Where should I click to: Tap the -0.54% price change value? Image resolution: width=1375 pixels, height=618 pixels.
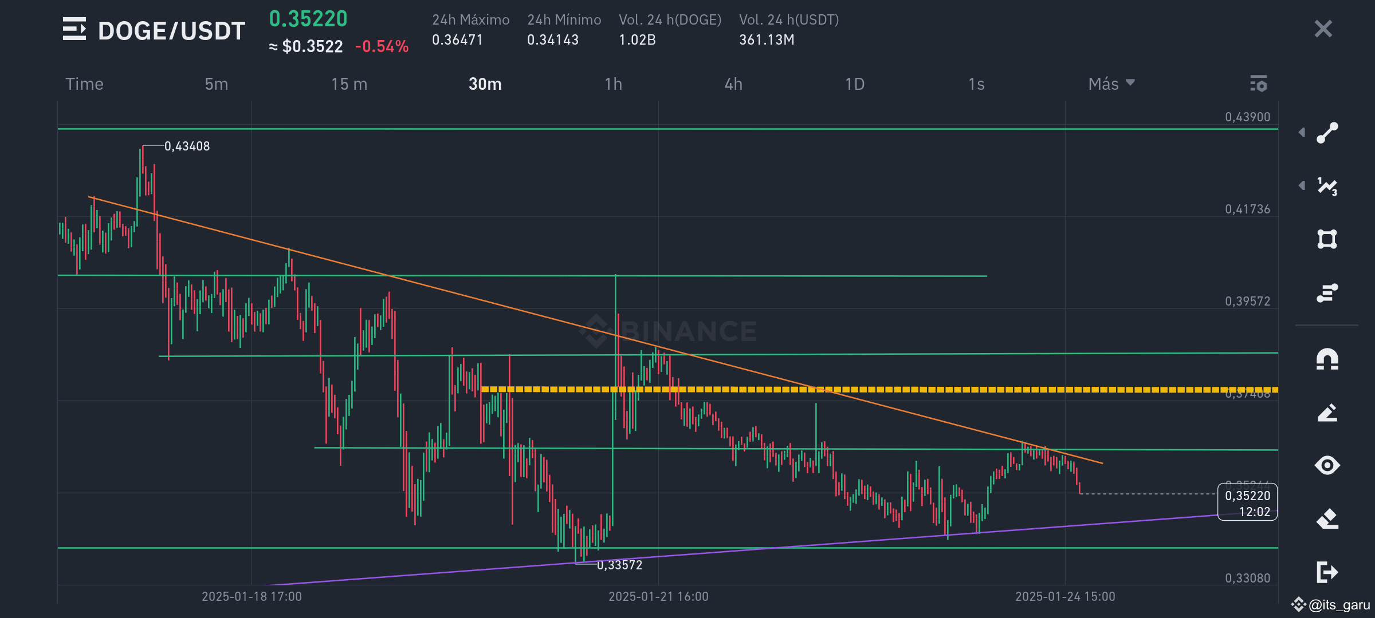tap(382, 46)
